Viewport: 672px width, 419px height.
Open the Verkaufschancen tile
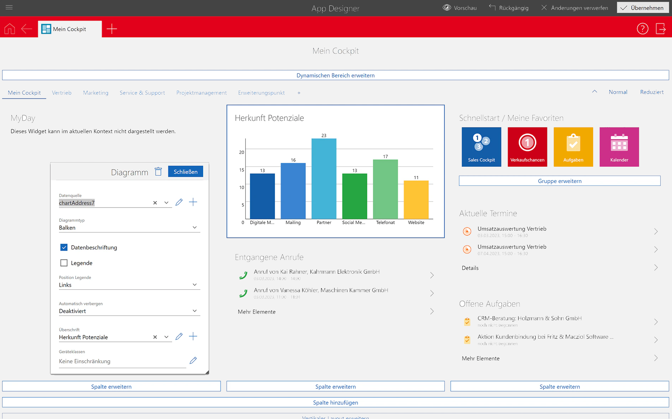pyautogui.click(x=527, y=147)
